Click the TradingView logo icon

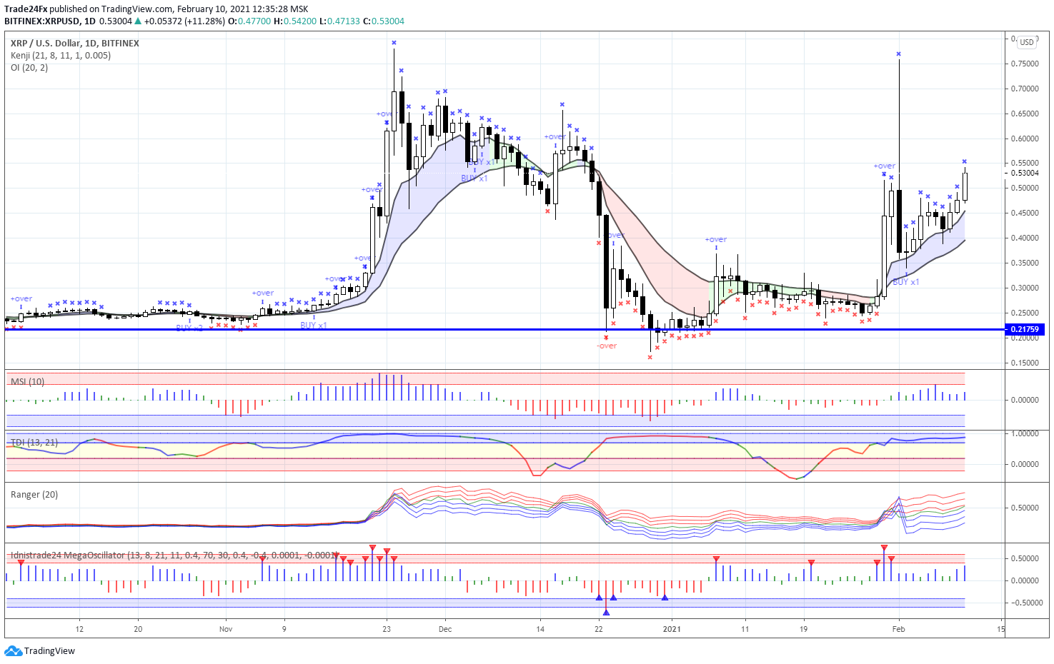(13, 650)
